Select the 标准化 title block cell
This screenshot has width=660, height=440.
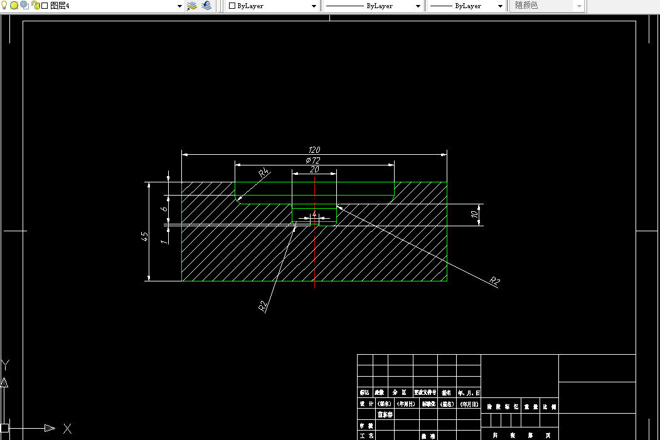(x=428, y=404)
